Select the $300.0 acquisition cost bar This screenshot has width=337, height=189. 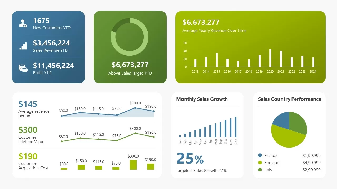(x=133, y=165)
